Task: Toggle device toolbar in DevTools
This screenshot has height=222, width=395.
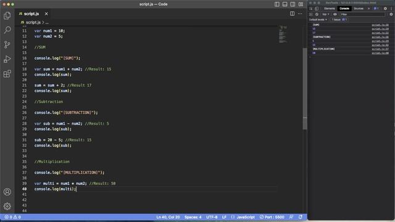Action: 317,9
